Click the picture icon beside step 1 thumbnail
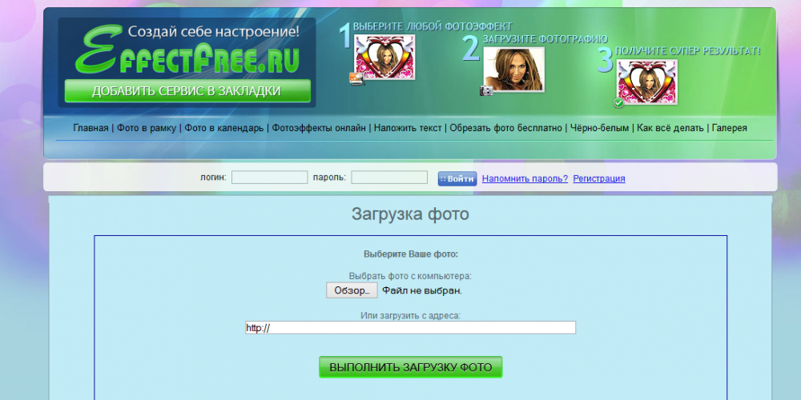This screenshot has height=400, width=801. click(356, 78)
